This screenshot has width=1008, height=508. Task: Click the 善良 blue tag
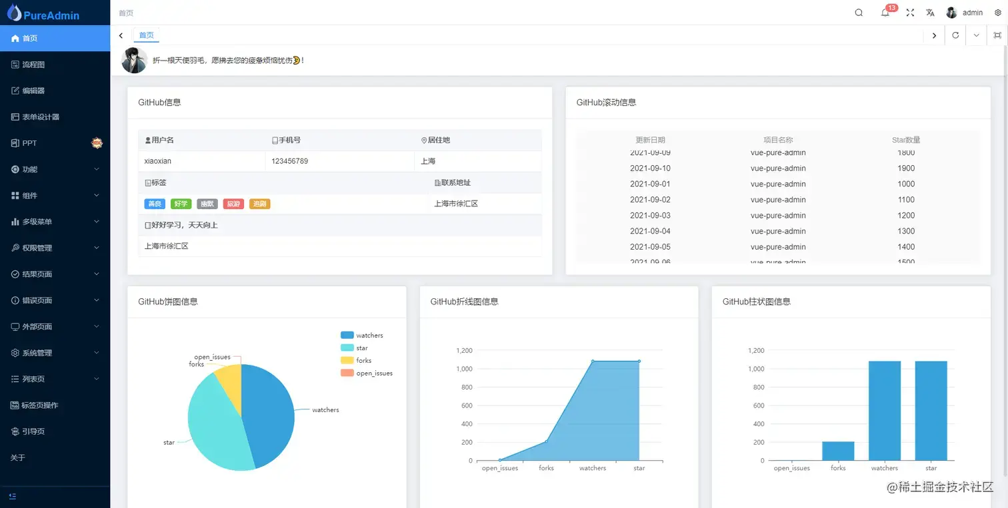coord(155,204)
